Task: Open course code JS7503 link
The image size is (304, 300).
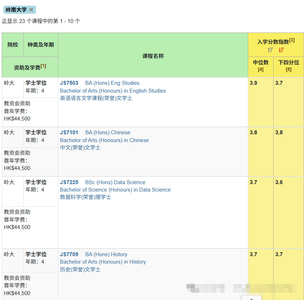Action: [x=69, y=83]
